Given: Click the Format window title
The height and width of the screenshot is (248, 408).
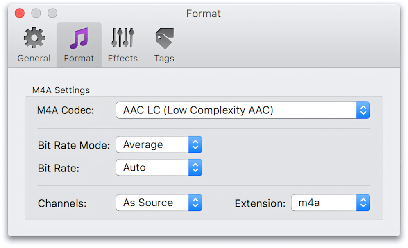Looking at the screenshot, I should coord(204,13).
